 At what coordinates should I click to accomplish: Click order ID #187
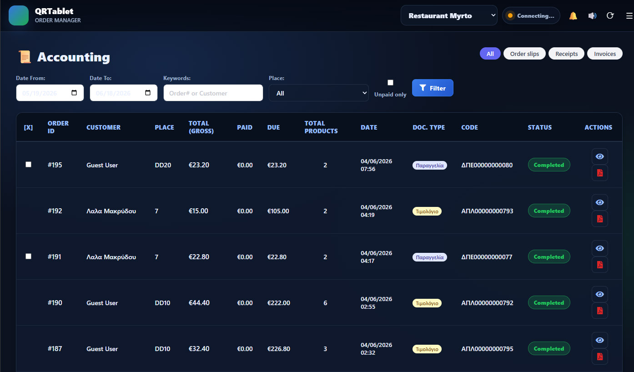[55, 349]
